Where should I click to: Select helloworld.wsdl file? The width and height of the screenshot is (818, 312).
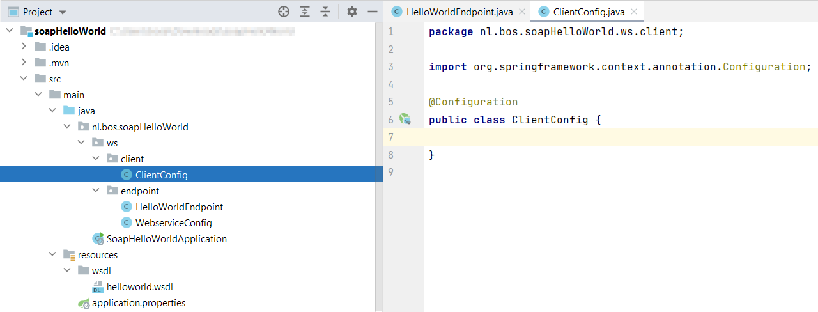(139, 287)
